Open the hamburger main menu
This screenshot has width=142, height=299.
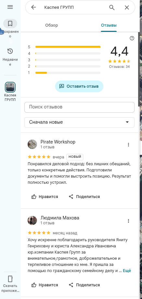[x=10, y=7]
